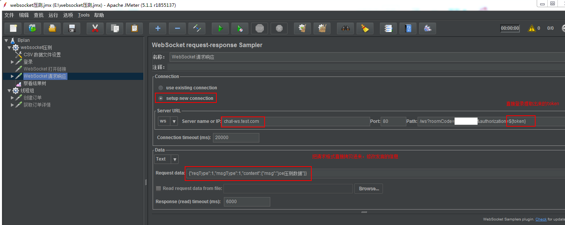Viewport: 565px width, 225px height.
Task: Click the Path input field
Action: click(x=491, y=121)
